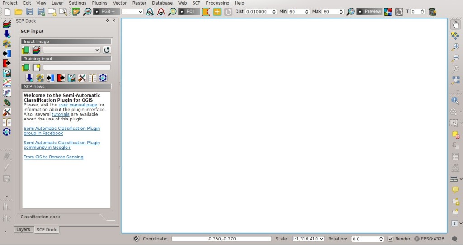Viewport: 463px width, 245px height.
Task: Open the 'user manual page' link
Action: (78, 105)
